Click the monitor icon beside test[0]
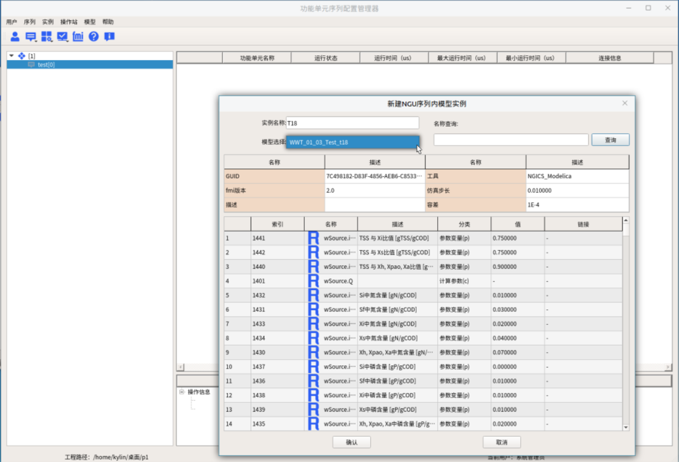This screenshot has width=679, height=462. [x=31, y=65]
